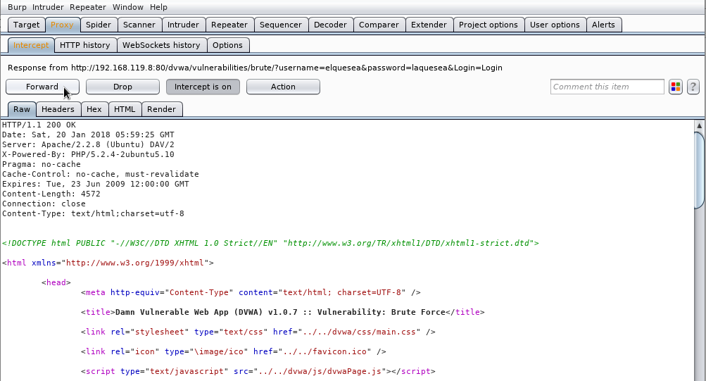
Task: Click the help question mark icon
Action: tap(693, 87)
